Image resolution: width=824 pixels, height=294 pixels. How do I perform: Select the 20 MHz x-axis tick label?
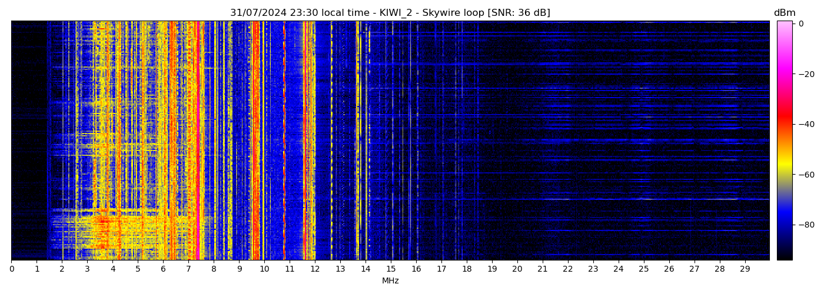tap(517, 269)
